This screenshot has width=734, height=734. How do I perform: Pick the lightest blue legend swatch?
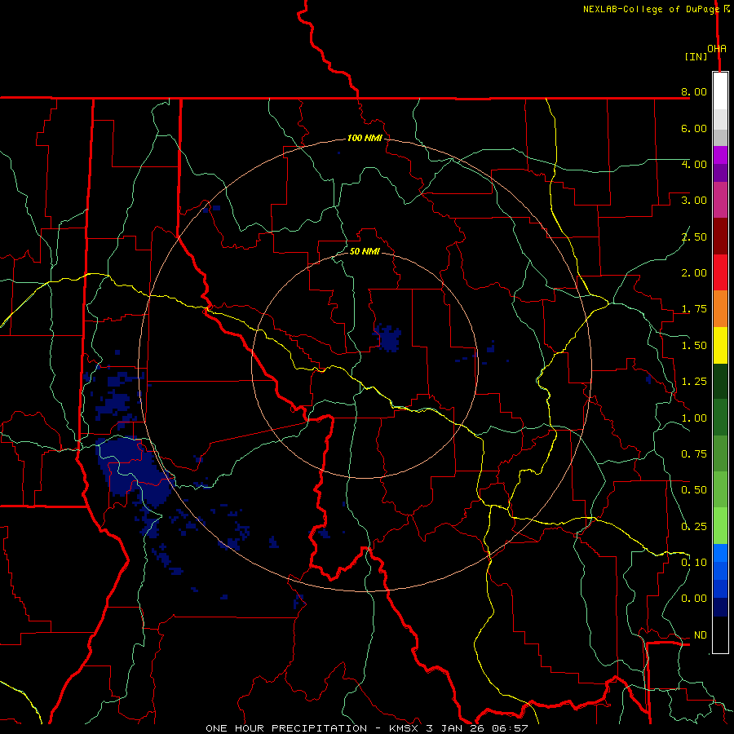tap(720, 553)
